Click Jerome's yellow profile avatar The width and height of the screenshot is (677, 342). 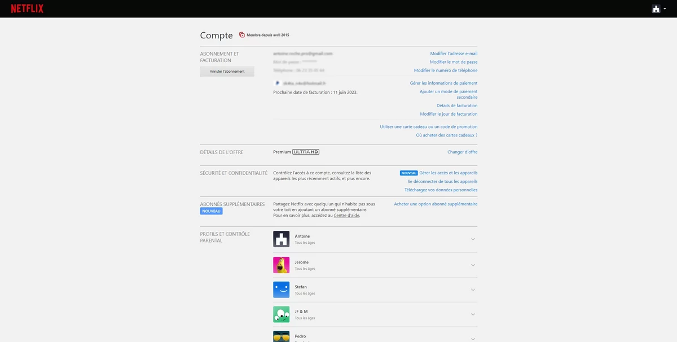pyautogui.click(x=281, y=265)
